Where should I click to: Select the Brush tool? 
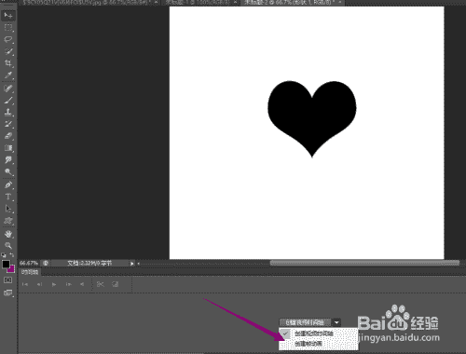click(x=8, y=101)
